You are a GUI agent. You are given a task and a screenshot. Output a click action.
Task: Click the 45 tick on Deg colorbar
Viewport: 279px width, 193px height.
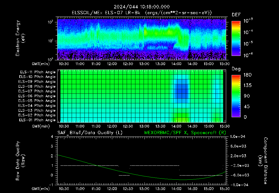click(x=247, y=107)
